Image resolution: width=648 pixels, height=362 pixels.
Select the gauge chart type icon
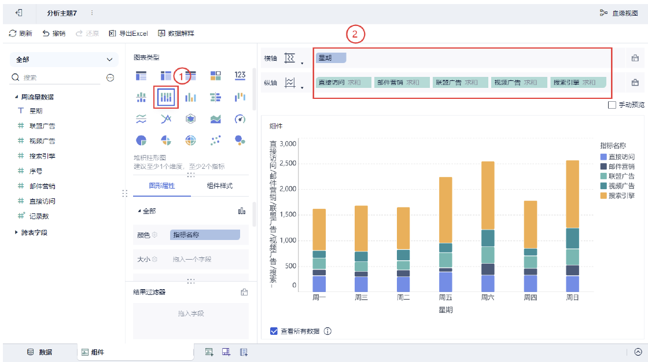pyautogui.click(x=240, y=119)
